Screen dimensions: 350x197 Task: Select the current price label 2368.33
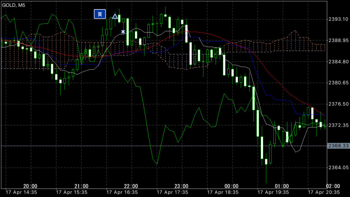pyautogui.click(x=338, y=146)
